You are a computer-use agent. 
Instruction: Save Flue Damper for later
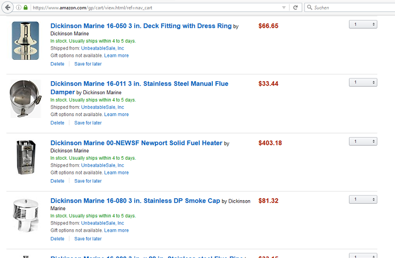point(88,123)
